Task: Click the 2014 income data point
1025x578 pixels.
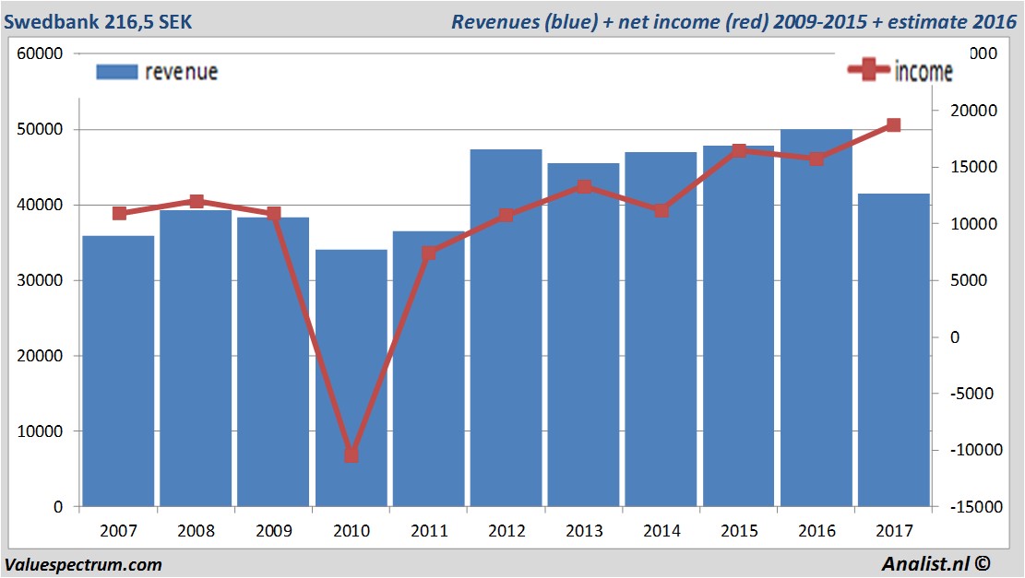Action: click(x=661, y=210)
